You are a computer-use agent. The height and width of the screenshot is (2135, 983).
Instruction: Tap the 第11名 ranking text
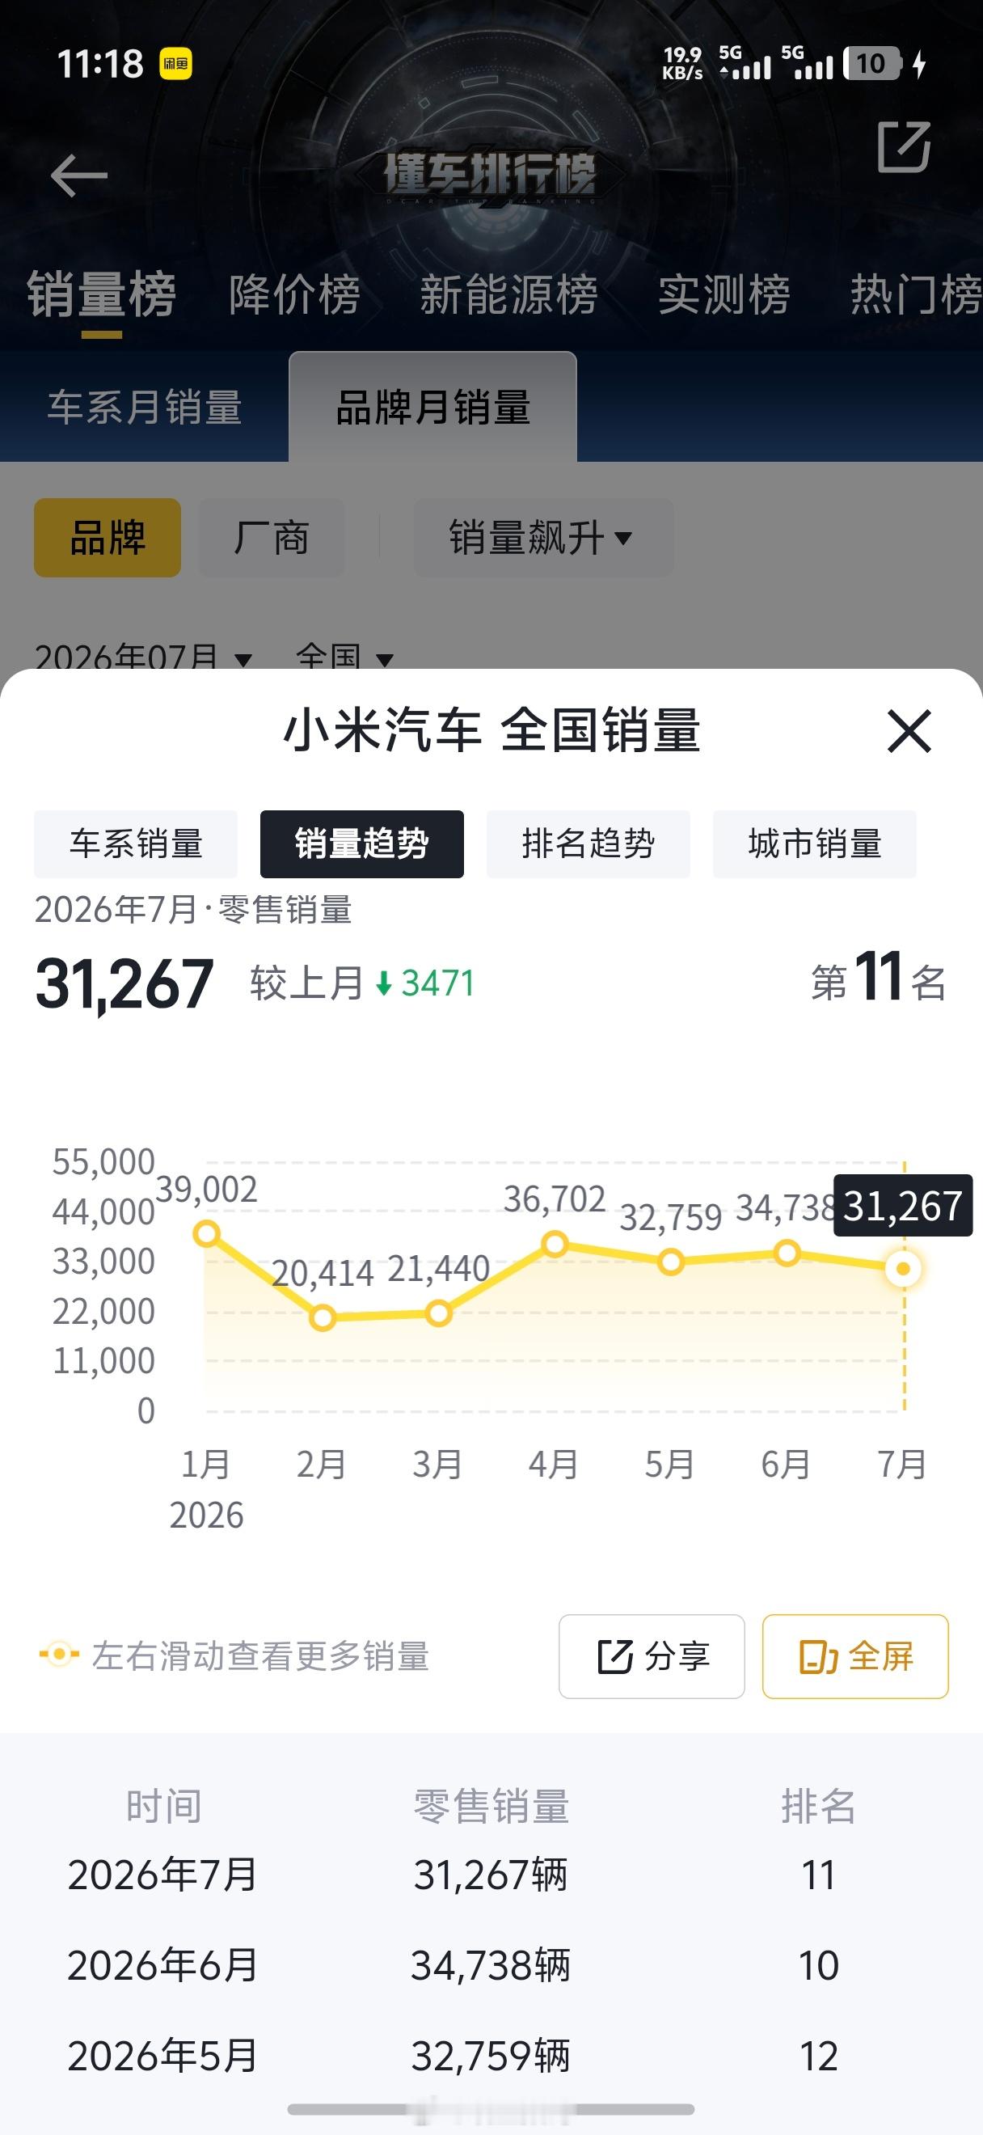(879, 979)
